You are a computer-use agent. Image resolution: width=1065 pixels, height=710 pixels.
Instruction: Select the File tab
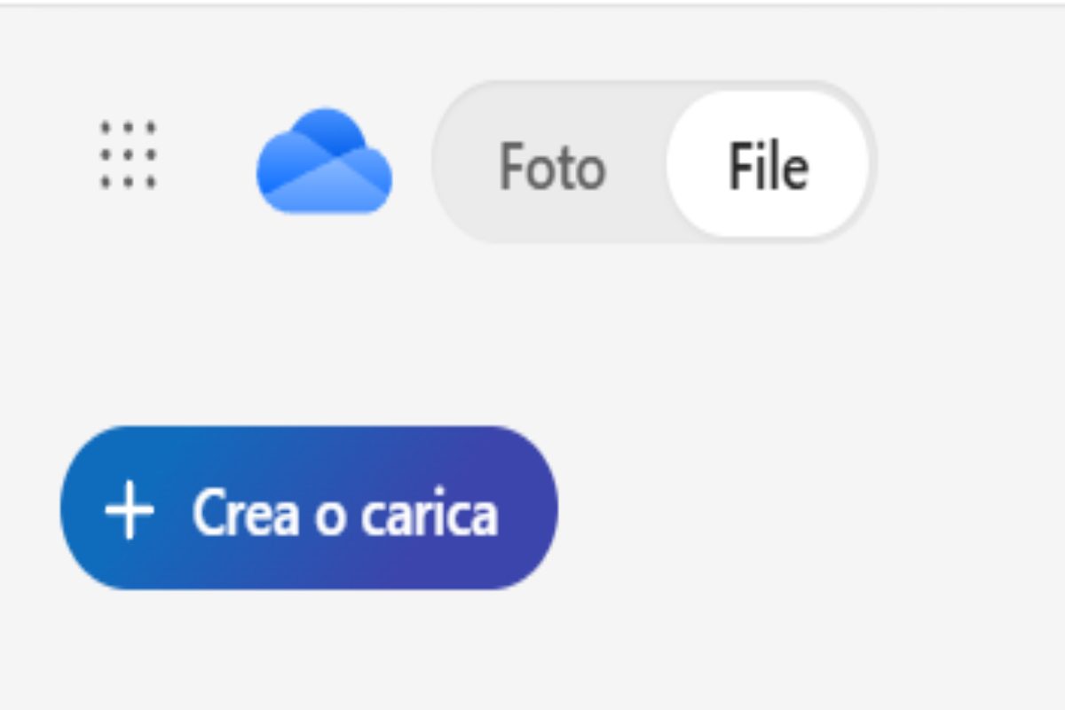click(768, 166)
